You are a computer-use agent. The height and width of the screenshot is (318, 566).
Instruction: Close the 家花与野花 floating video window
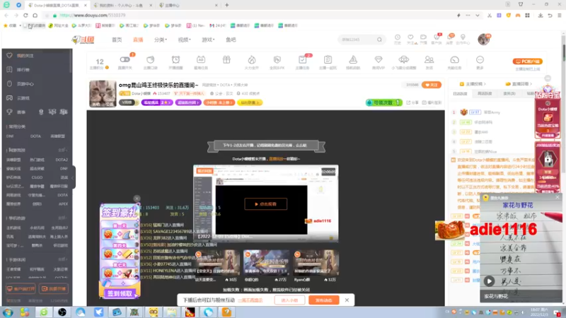click(x=558, y=197)
